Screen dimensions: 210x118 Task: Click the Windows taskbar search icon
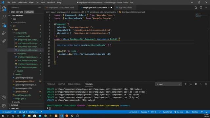tap(8, 116)
